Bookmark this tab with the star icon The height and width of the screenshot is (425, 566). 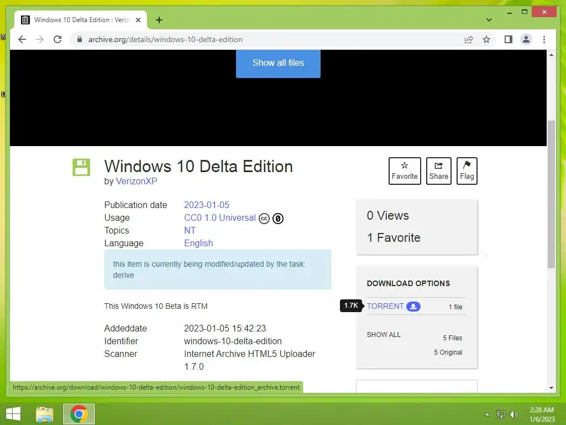click(x=486, y=39)
